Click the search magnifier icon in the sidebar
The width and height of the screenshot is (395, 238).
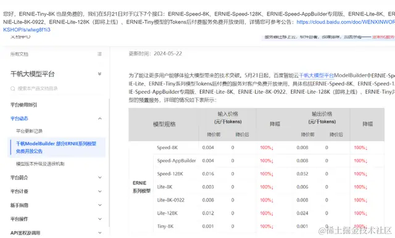point(12,89)
